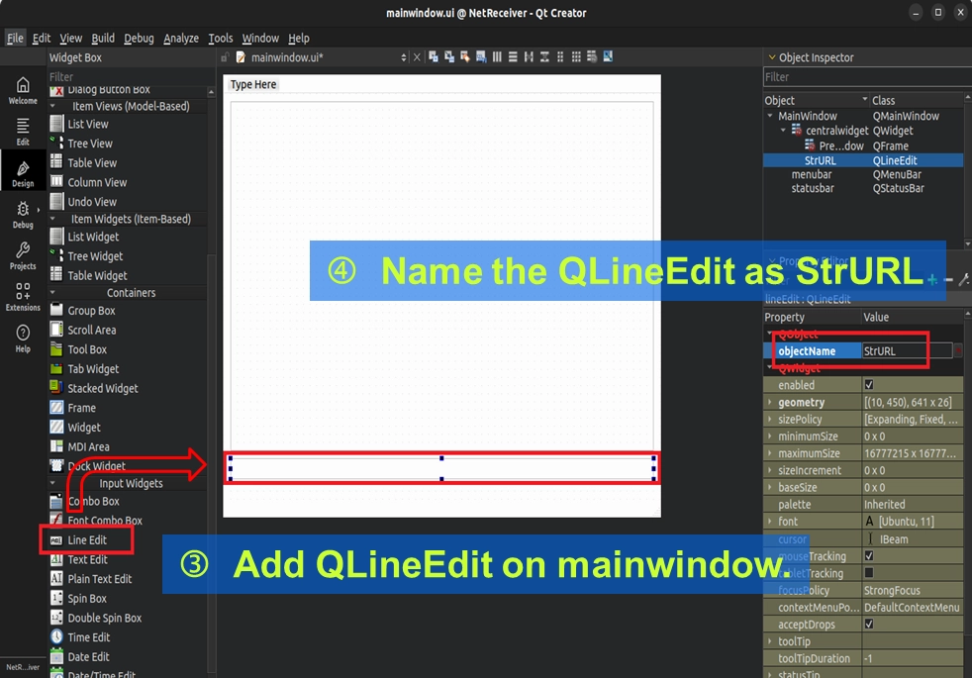Toggle the enabled property checkbox
Screen dimensions: 972x678
[868, 385]
